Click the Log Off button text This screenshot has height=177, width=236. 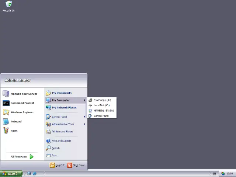pos(60,165)
